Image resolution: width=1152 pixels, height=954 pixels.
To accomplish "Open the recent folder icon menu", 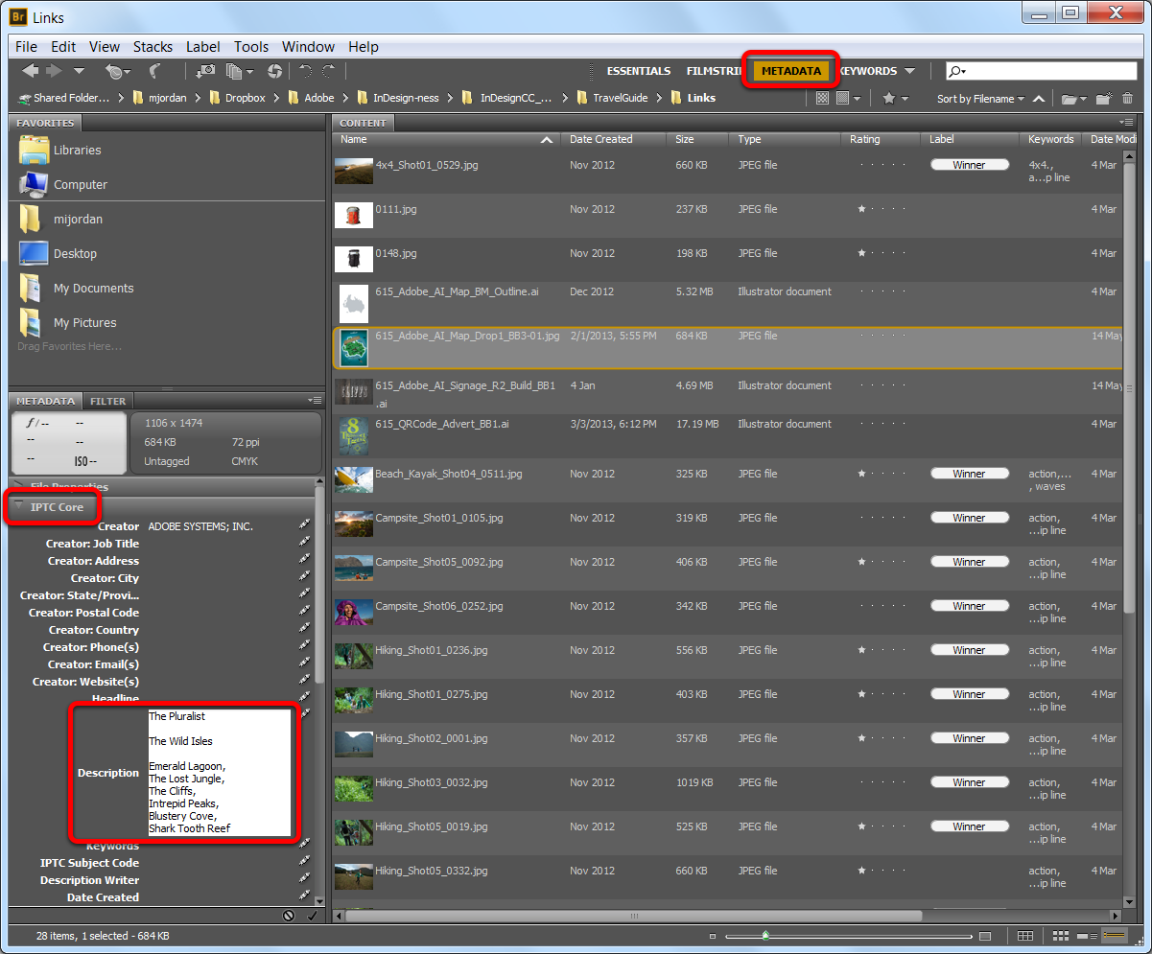I will [1073, 98].
